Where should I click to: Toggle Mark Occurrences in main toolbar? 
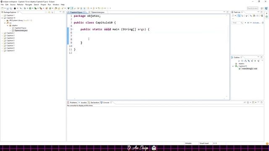click(72, 8)
